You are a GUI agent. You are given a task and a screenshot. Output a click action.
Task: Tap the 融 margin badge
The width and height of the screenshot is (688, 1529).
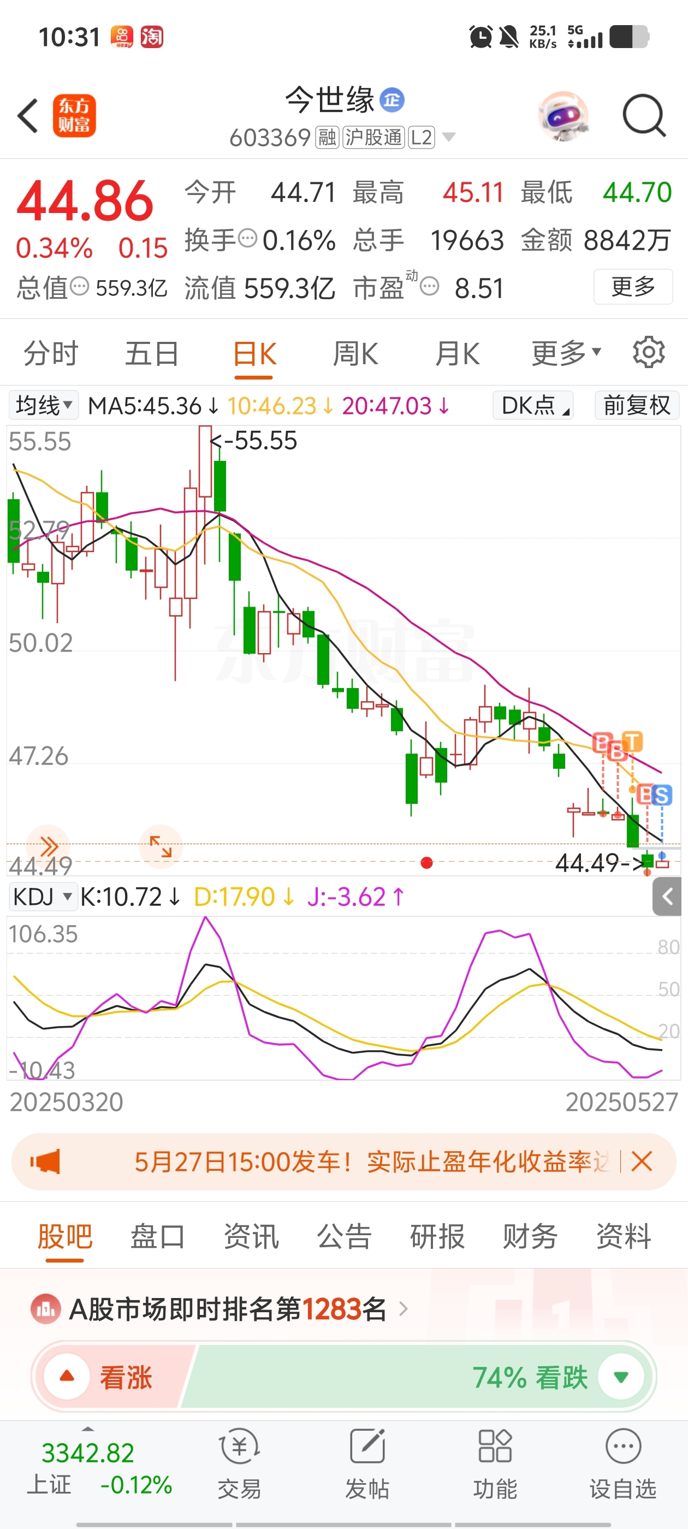(x=327, y=138)
